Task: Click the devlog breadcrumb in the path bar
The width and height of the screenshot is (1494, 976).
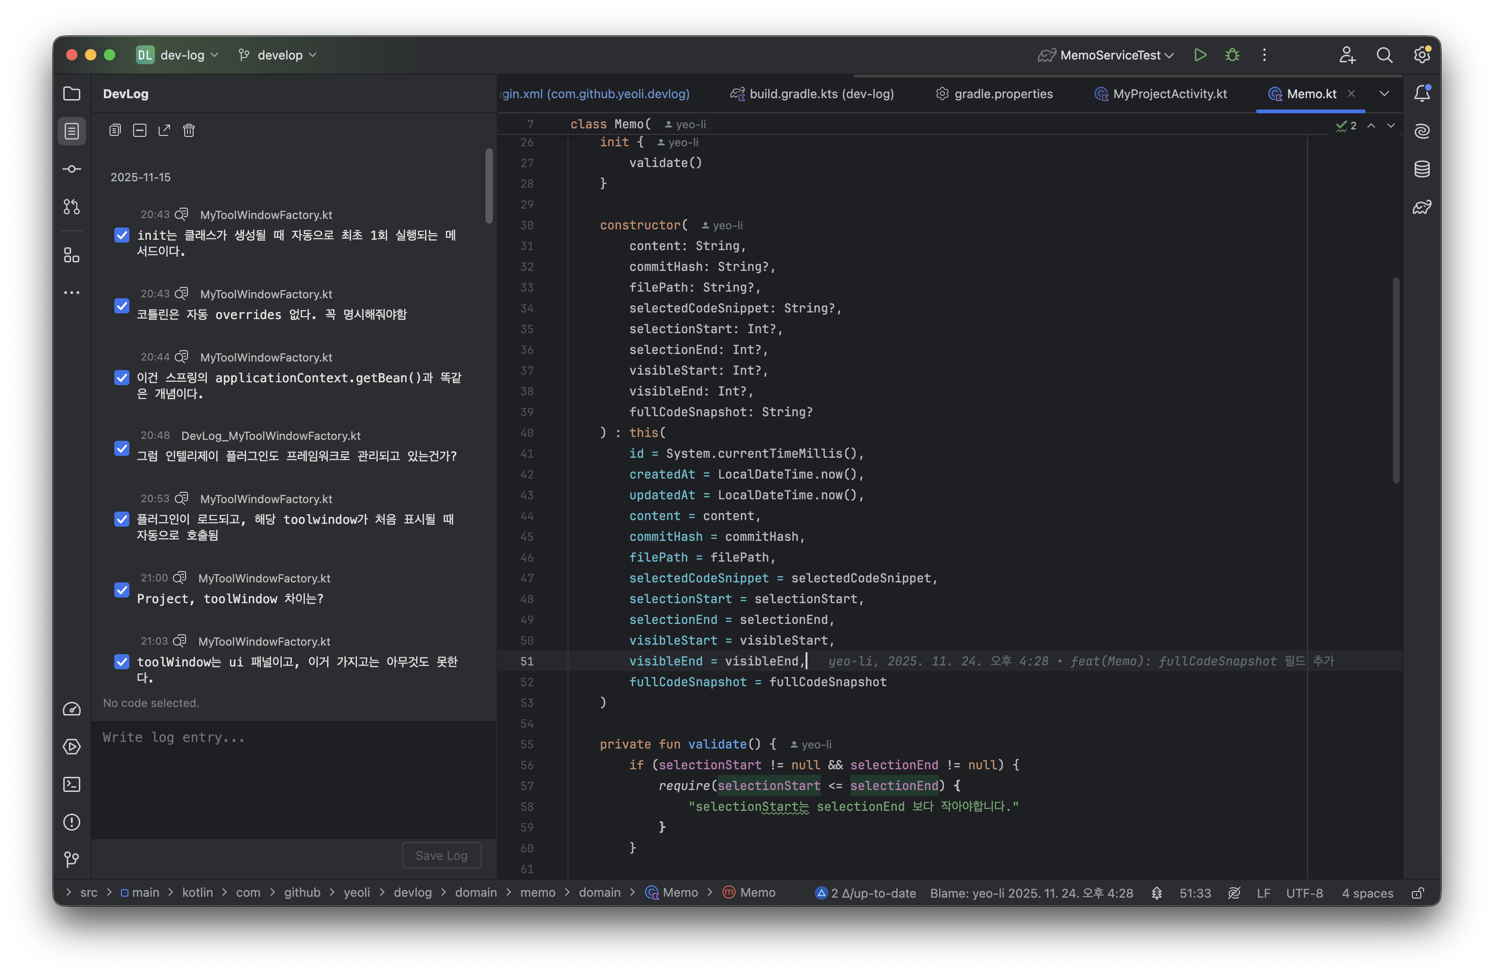Action: (412, 892)
